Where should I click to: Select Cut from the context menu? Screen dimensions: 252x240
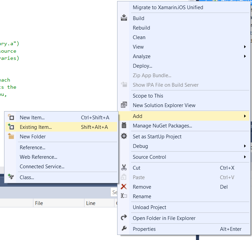point(183,168)
